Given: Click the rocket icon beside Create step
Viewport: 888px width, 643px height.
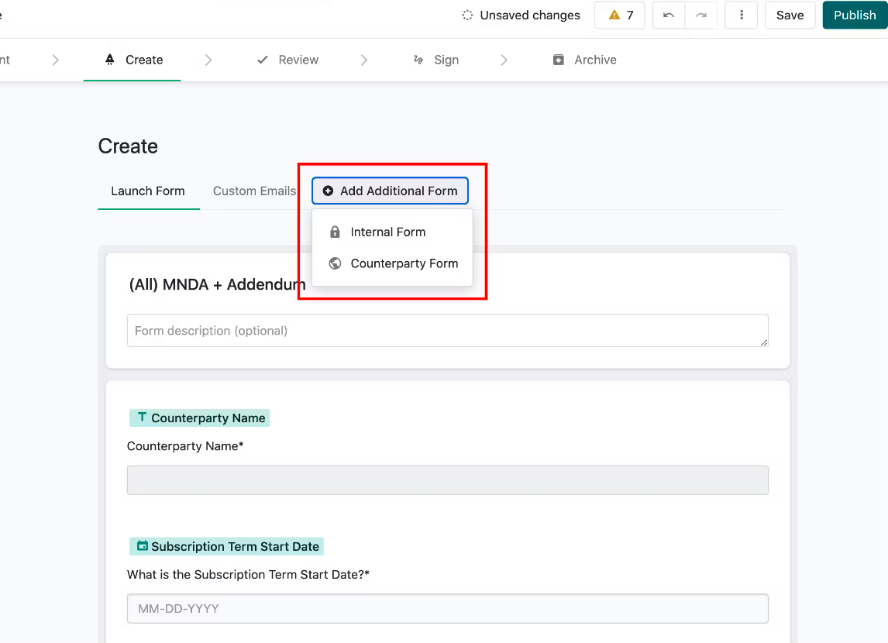Looking at the screenshot, I should click(110, 60).
